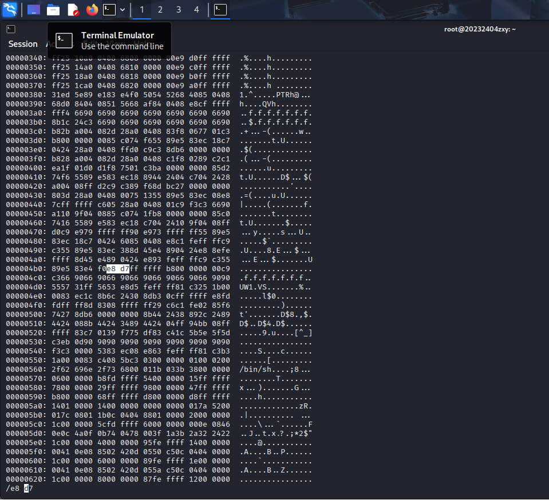This screenshot has height=500, width=549.
Task: Click the offset 00000500: row label
Action: [26, 315]
